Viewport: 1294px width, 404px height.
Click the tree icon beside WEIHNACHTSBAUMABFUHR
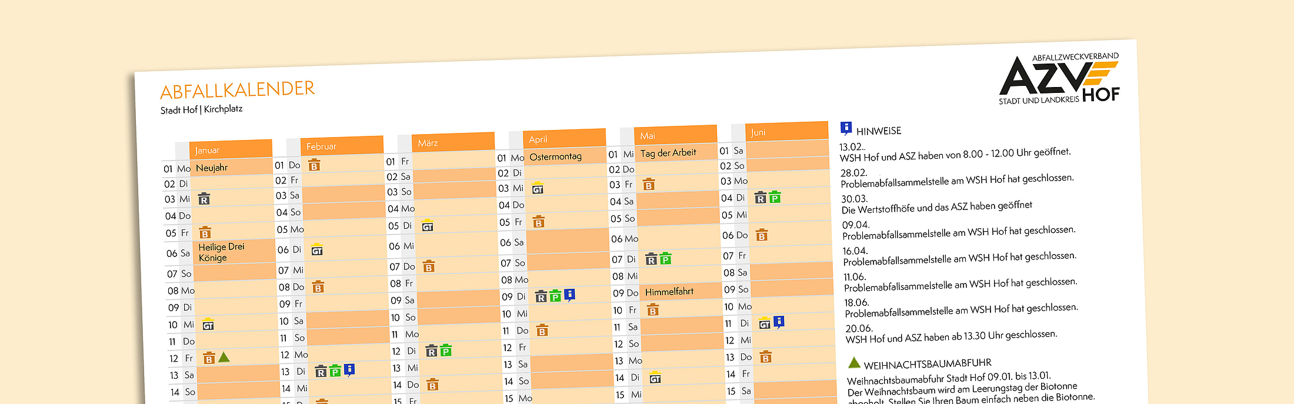(x=854, y=362)
